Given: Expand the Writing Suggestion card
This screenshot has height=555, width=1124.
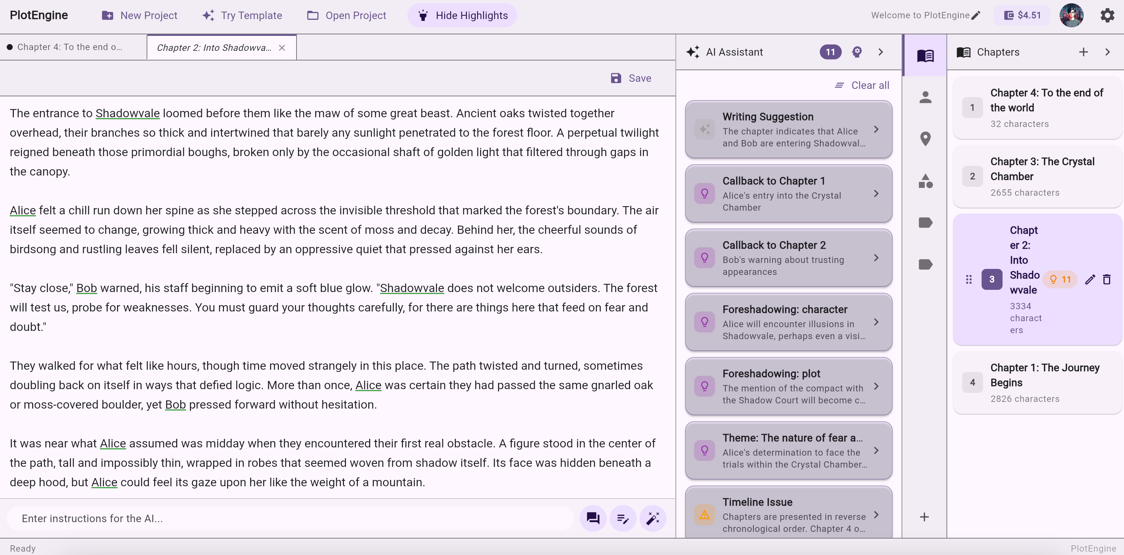Looking at the screenshot, I should pyautogui.click(x=789, y=130).
